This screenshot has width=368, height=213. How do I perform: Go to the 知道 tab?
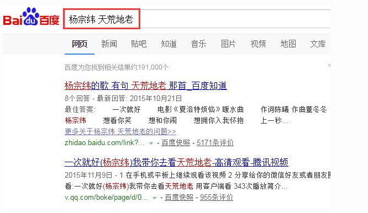(169, 44)
